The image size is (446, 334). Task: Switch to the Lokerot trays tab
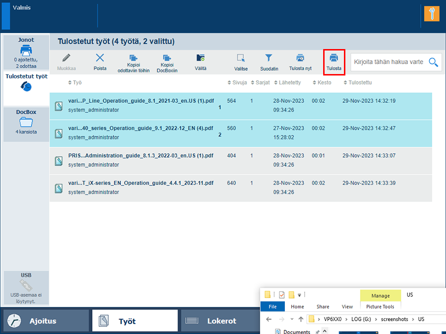point(221,321)
